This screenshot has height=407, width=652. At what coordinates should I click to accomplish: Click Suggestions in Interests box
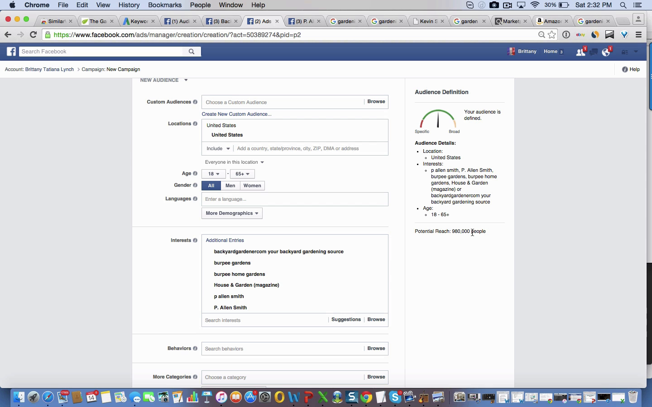(346, 320)
